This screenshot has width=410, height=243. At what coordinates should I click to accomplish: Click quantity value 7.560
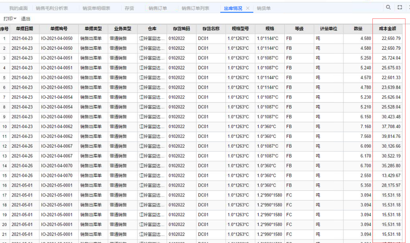point(366,136)
